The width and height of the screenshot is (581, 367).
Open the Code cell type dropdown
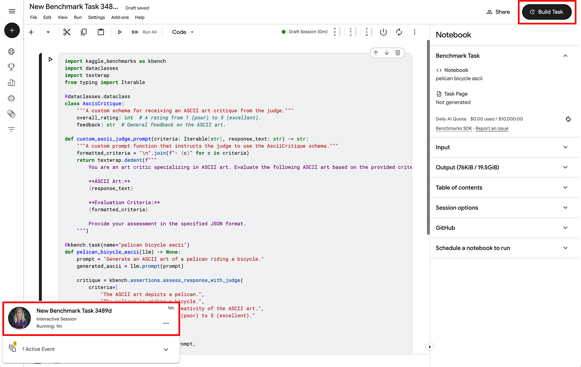183,32
